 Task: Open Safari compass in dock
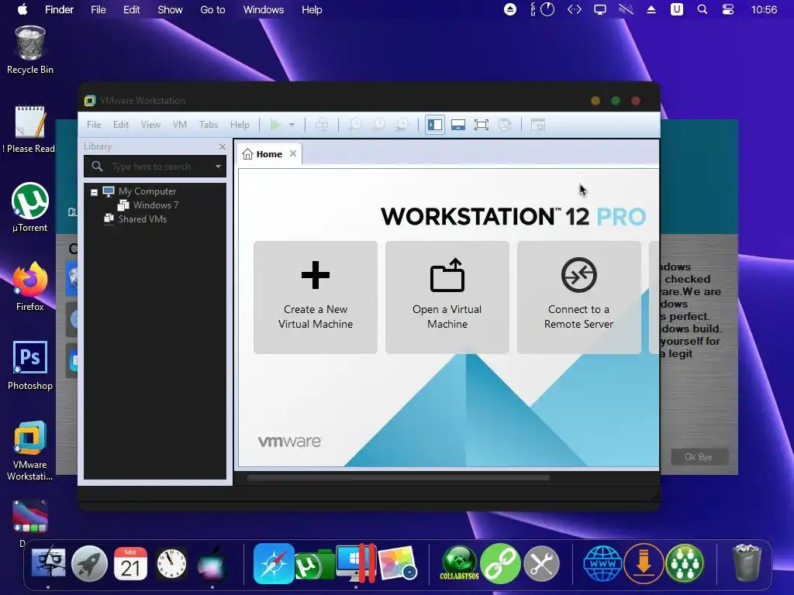pos(274,563)
